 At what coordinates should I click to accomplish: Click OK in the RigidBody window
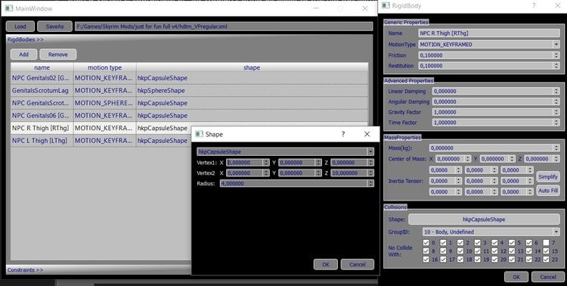(516, 277)
